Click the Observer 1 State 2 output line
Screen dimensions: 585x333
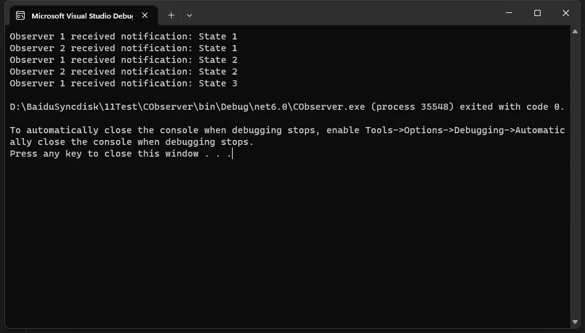123,60
